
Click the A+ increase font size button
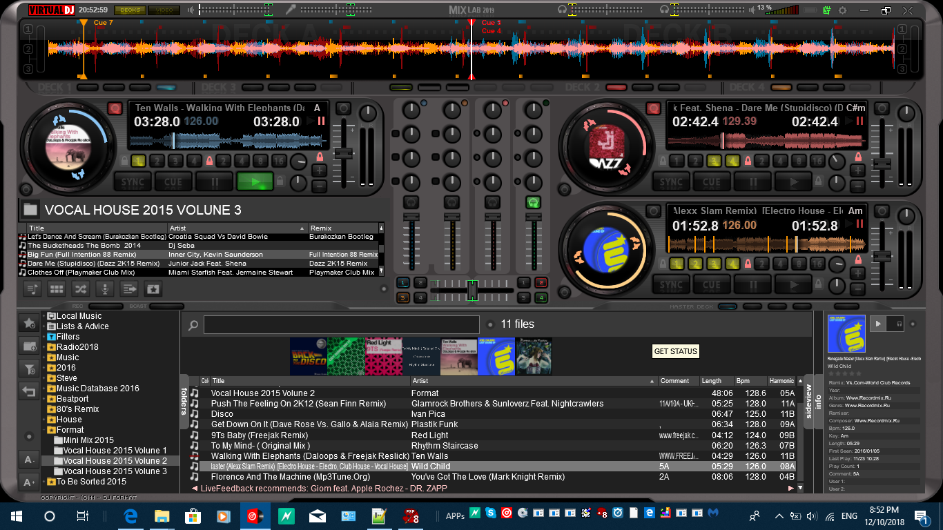point(29,482)
